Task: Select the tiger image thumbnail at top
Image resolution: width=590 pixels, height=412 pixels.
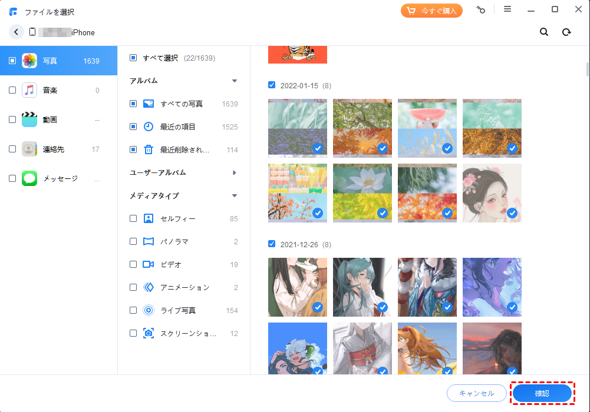Action: [x=298, y=55]
